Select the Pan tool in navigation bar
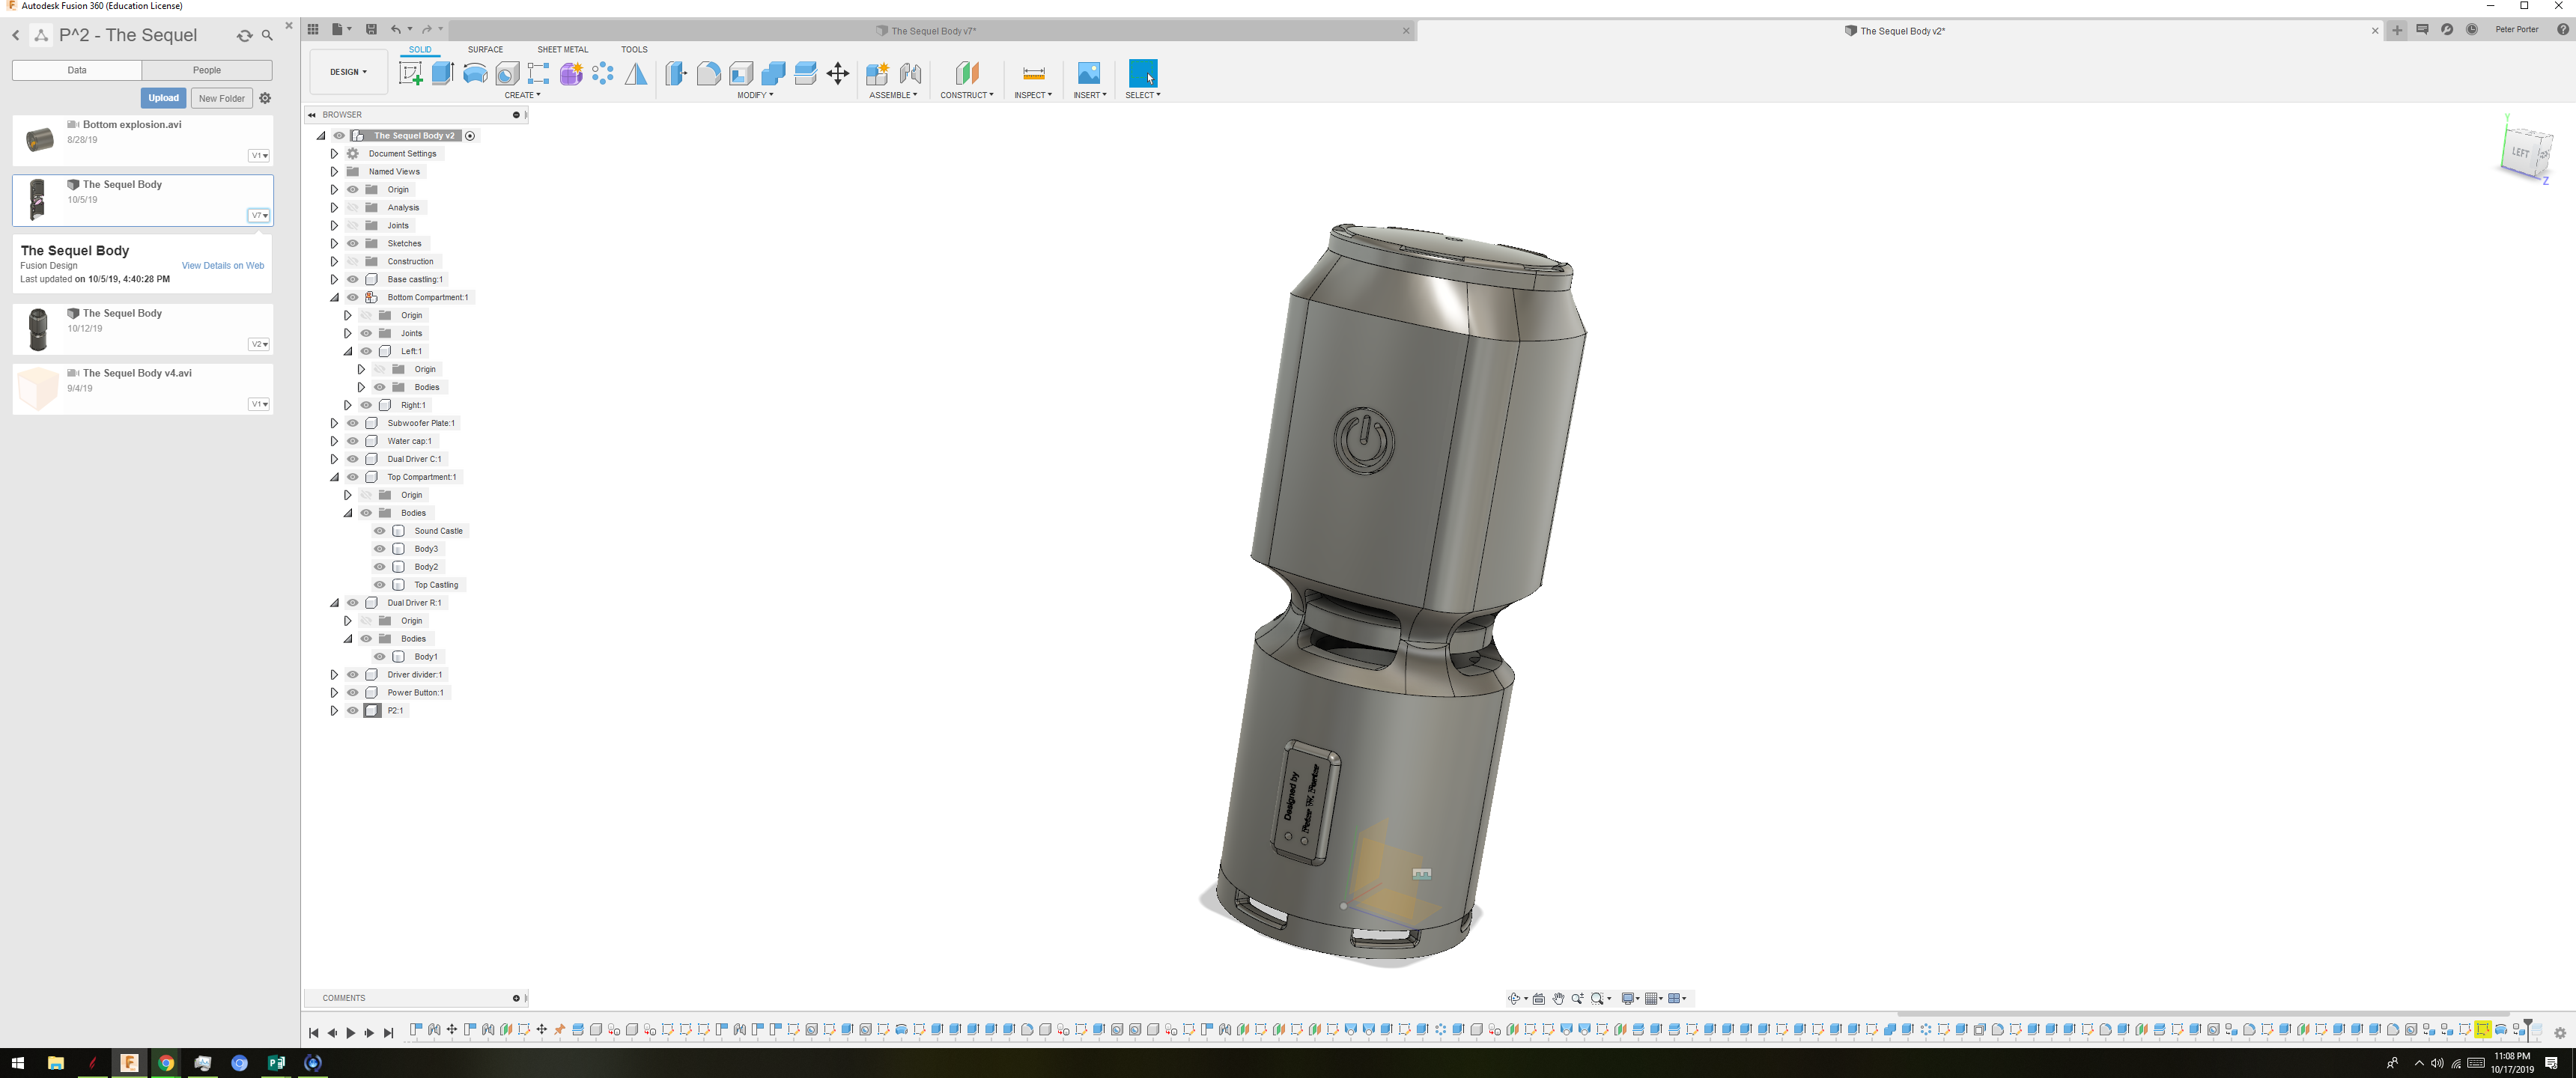This screenshot has height=1078, width=2576. point(1559,998)
